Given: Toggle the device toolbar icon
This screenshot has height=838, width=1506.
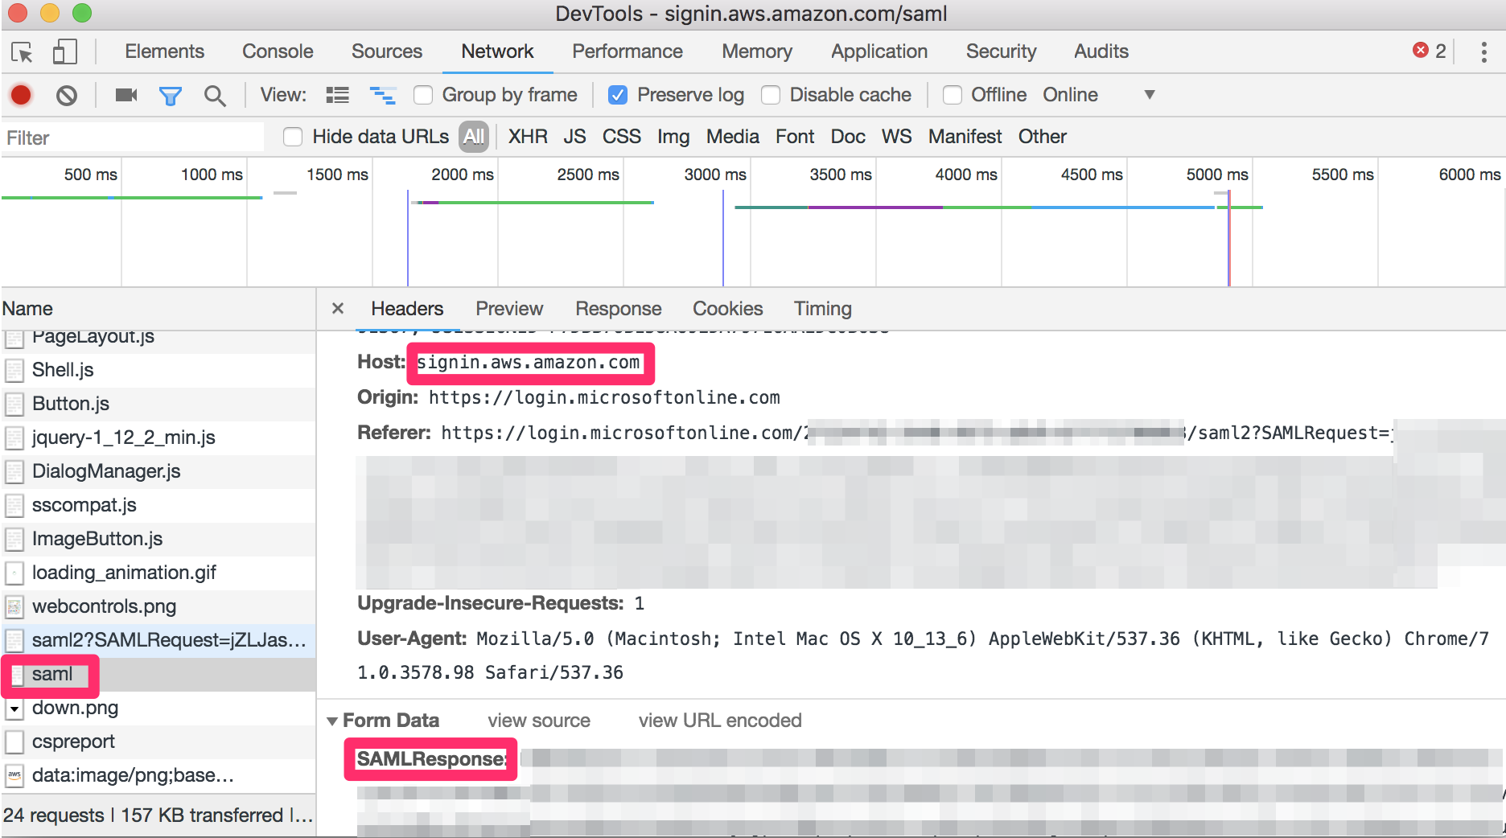Looking at the screenshot, I should 64,52.
